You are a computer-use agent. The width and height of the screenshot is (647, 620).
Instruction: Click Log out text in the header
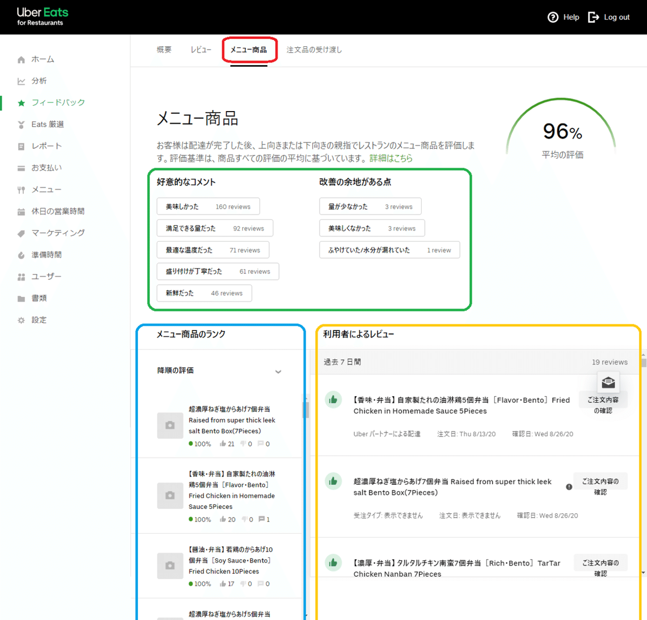pos(617,17)
